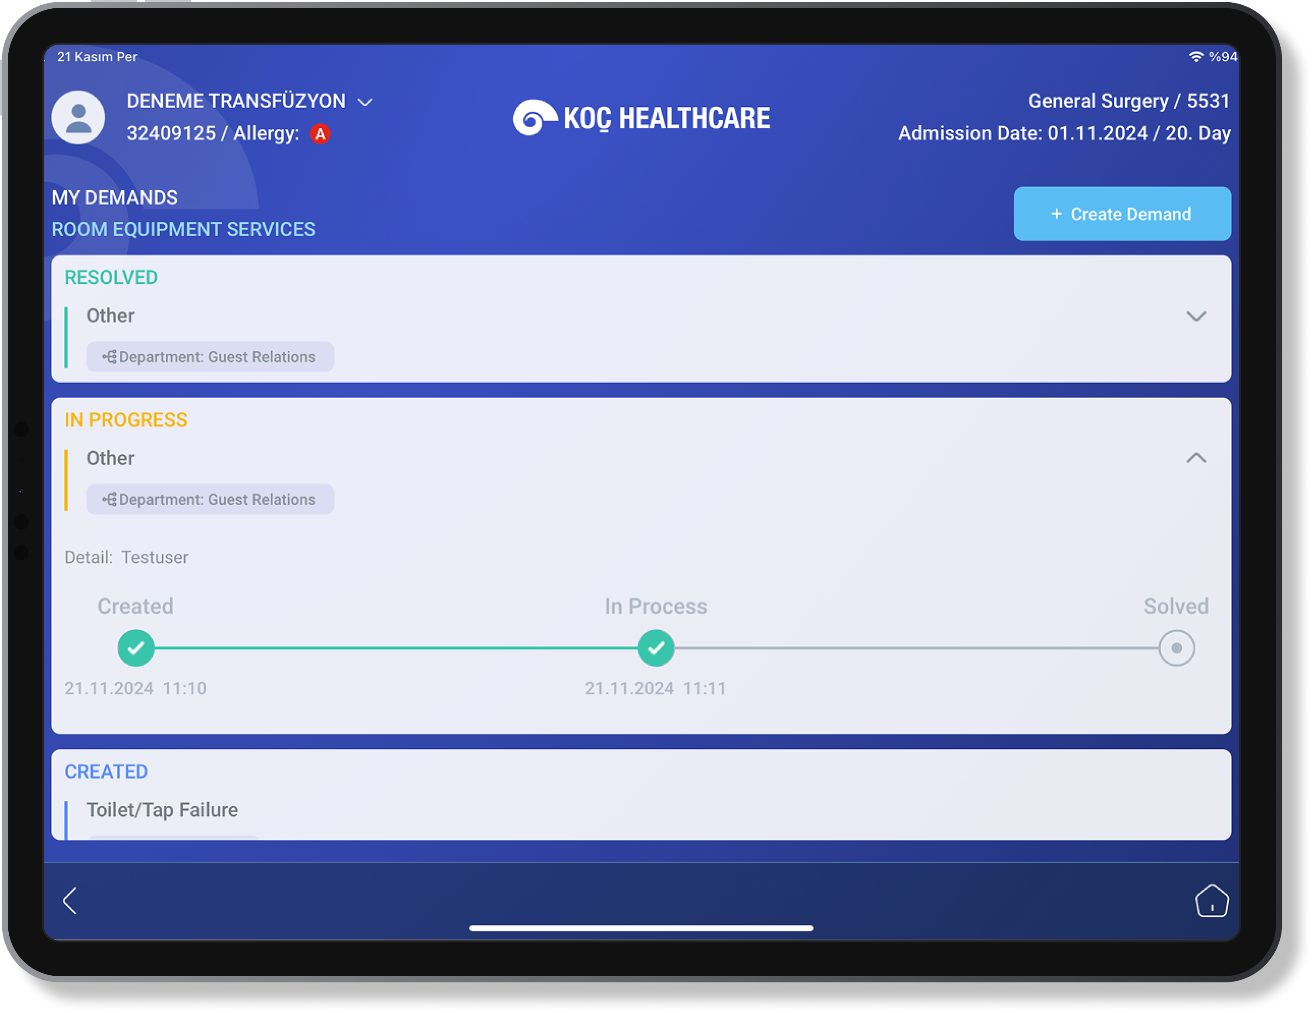Go back using the left arrow icon
1313x1013 pixels.
[70, 900]
